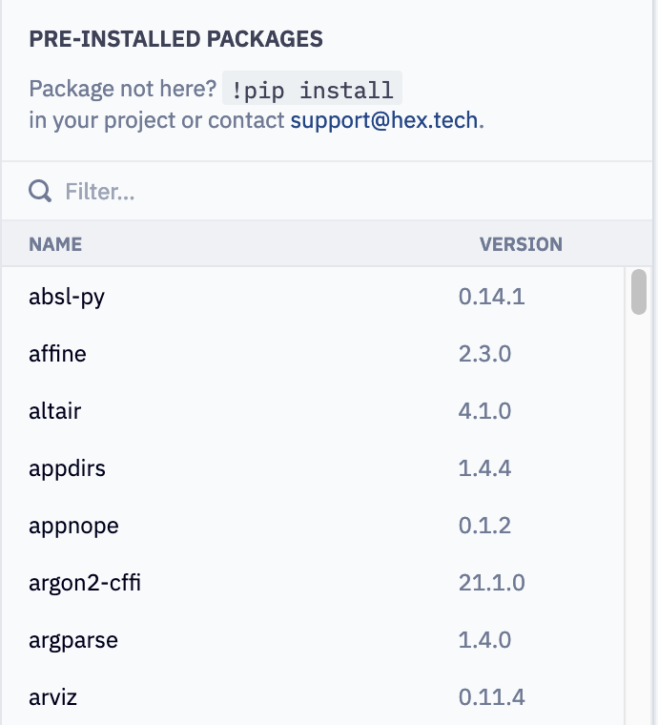The image size is (658, 725).
Task: Click the search magnifier icon
Action: coord(40,192)
